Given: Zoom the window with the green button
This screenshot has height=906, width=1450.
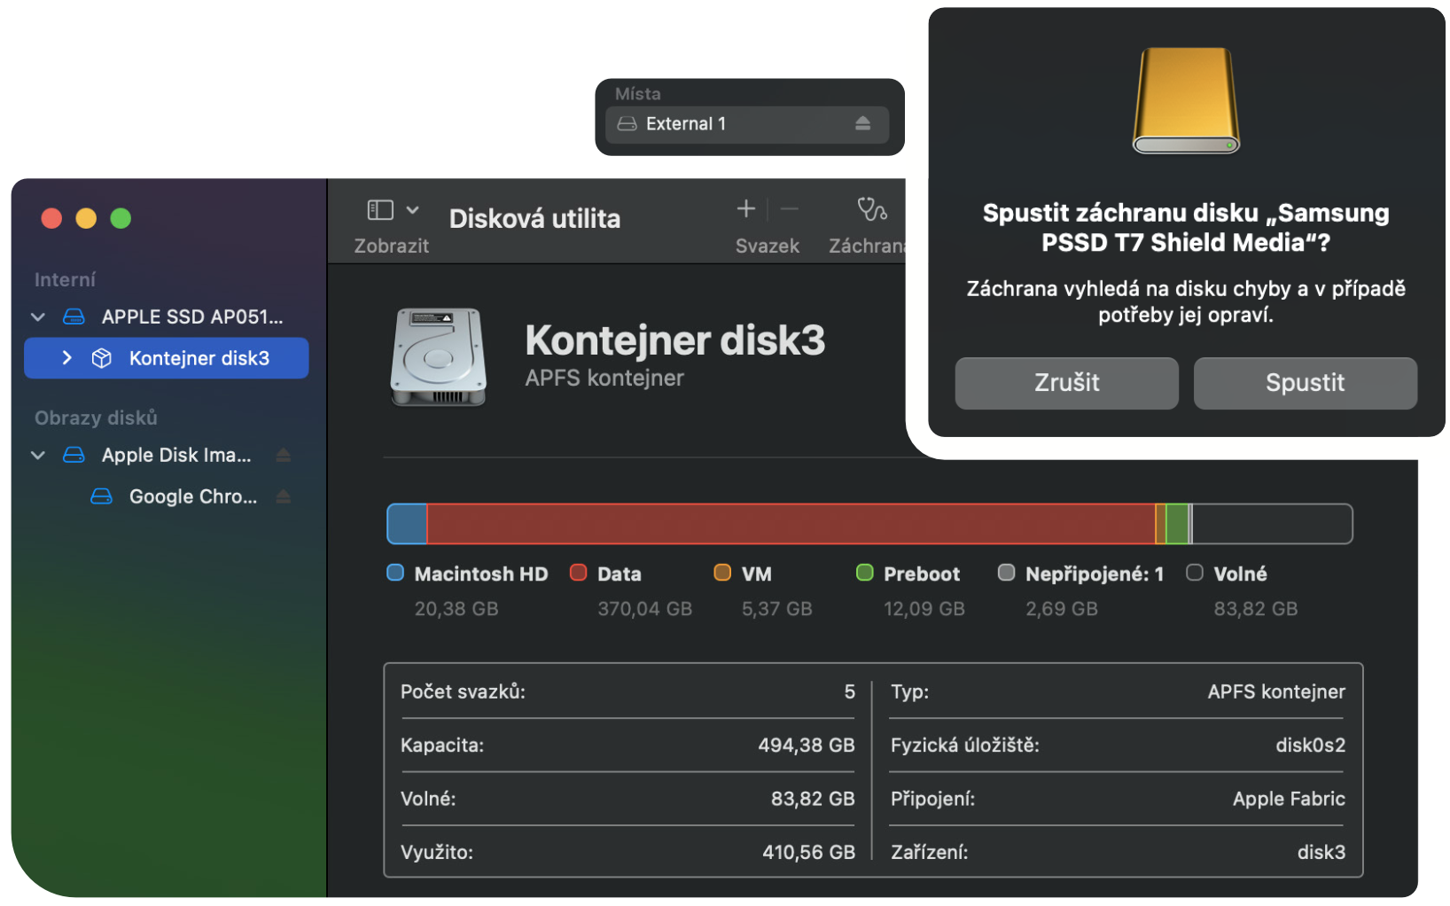Looking at the screenshot, I should click(121, 218).
